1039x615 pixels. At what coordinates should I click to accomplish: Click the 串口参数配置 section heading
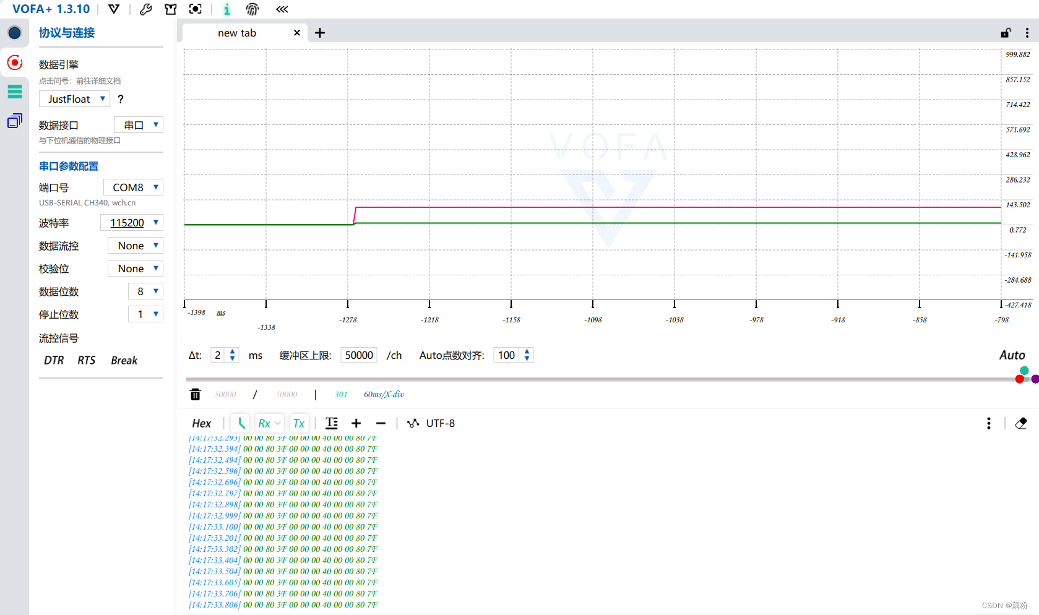[69, 166]
